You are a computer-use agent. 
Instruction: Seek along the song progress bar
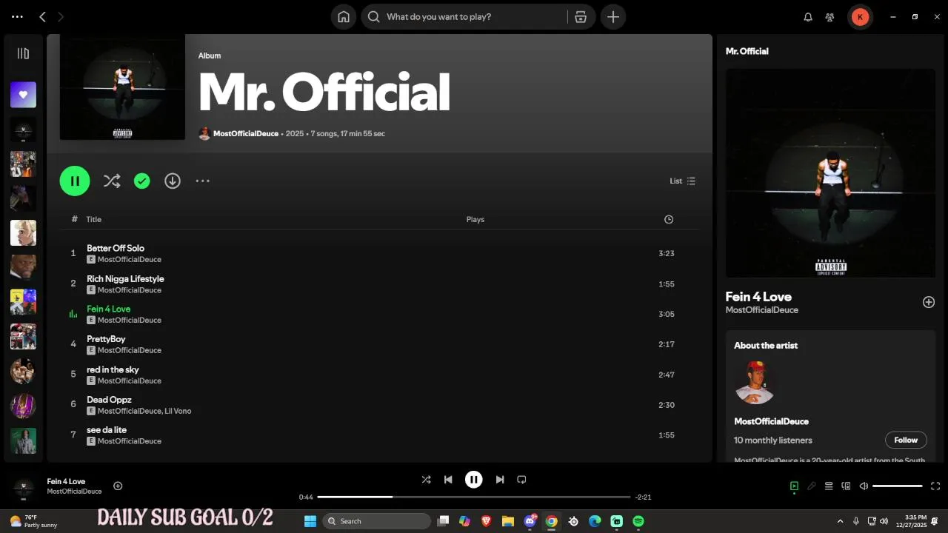click(x=474, y=497)
